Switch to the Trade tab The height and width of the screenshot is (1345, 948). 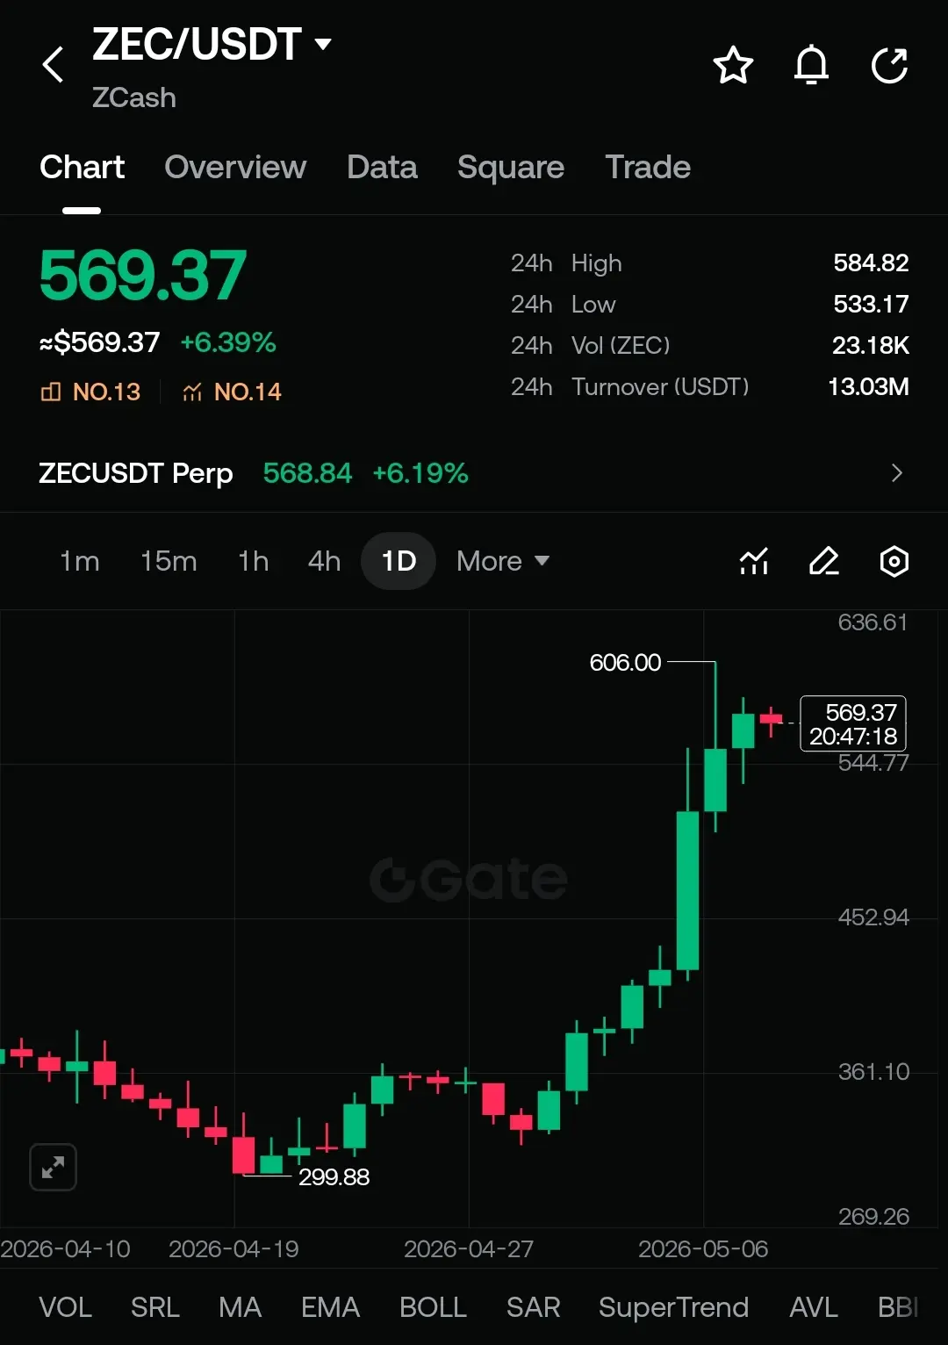(x=648, y=167)
